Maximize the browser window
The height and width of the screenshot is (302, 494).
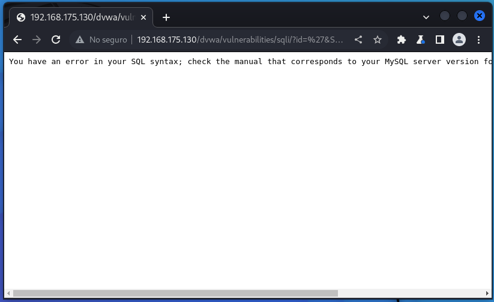point(462,16)
